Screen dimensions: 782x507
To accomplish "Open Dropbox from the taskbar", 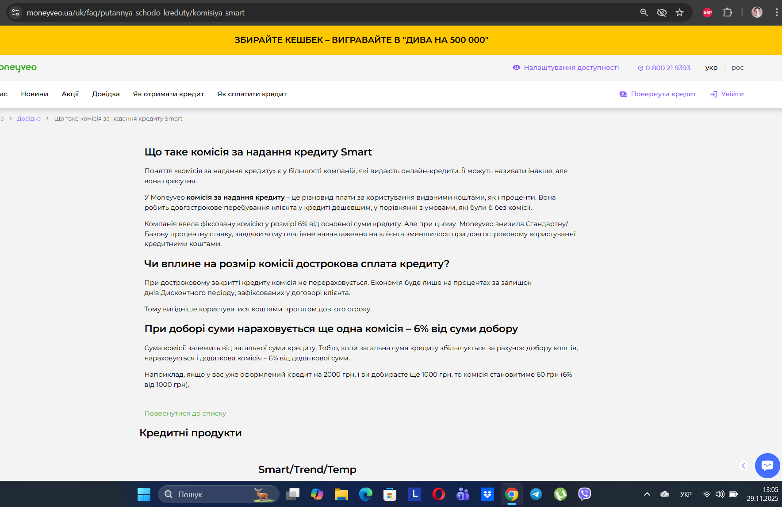I will 487,494.
